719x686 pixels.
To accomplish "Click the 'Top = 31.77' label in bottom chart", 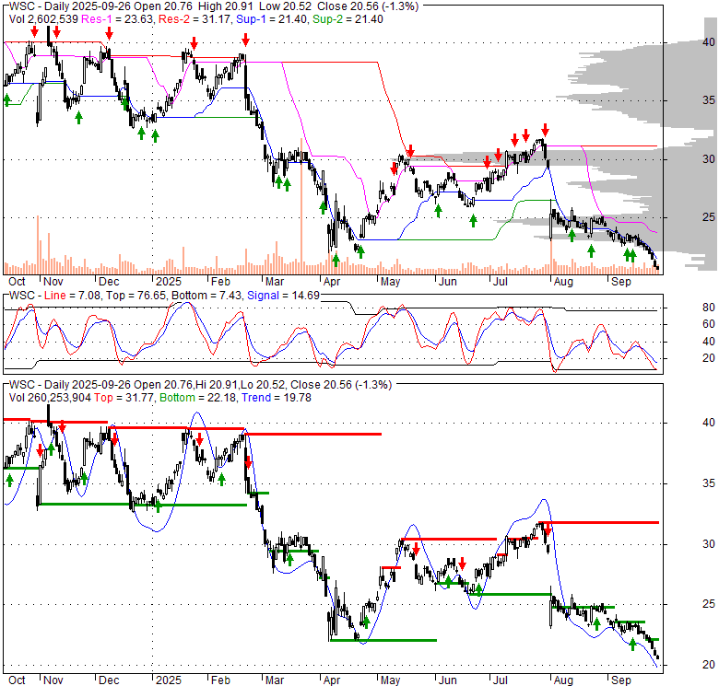I will (124, 398).
